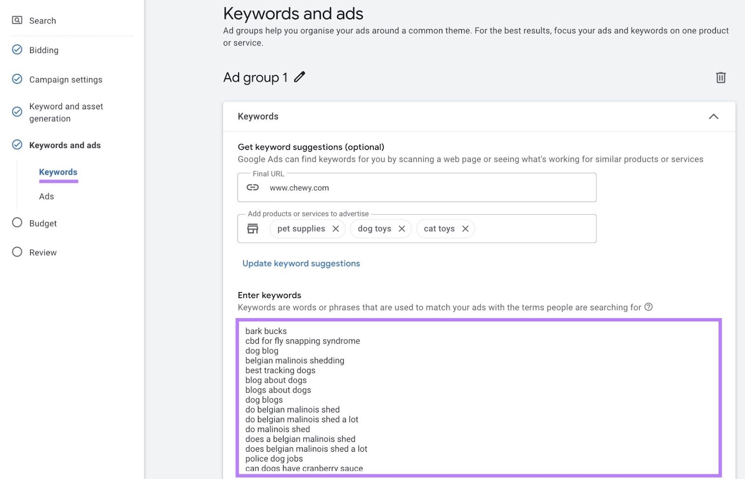Click the checkmark beside Bidding
745x479 pixels.
tap(17, 50)
